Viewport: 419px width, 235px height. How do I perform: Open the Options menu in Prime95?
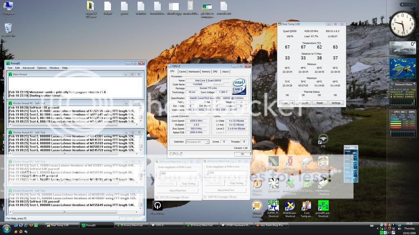tap(42, 68)
